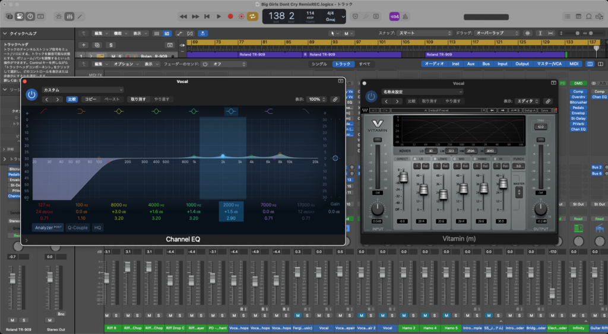Click Channel EQ 比較 compare button
The width and height of the screenshot is (608, 334).
pos(72,99)
